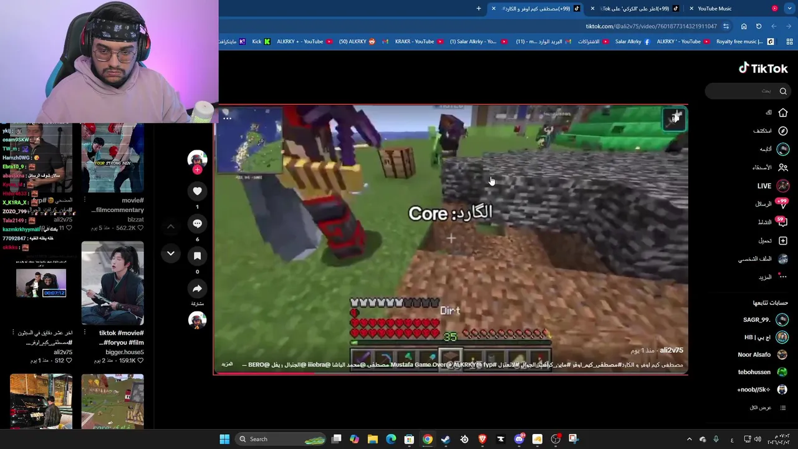Open the (50) ALKRKY Reddit bookmark
Viewport: 798px width, 449px height.
(x=357, y=42)
